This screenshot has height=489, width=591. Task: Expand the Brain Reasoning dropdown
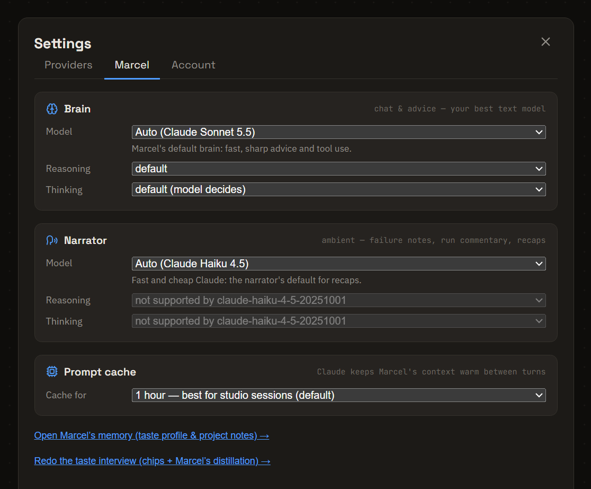pyautogui.click(x=338, y=169)
